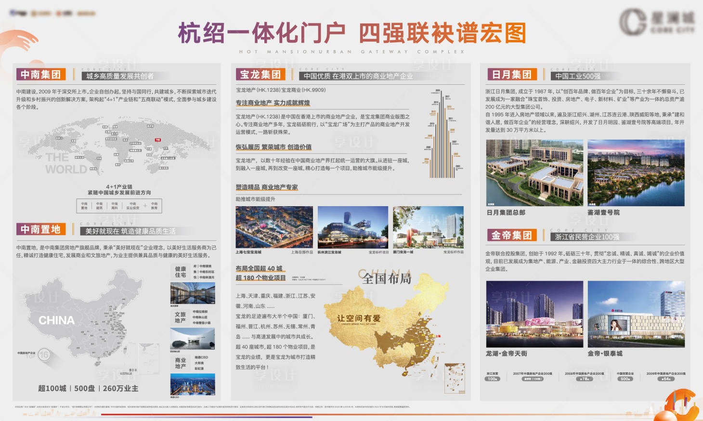Click the 文旅地产 category label

(181, 317)
